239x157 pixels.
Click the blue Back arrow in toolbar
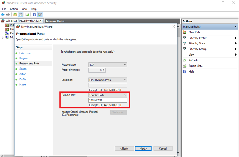coord(3,14)
